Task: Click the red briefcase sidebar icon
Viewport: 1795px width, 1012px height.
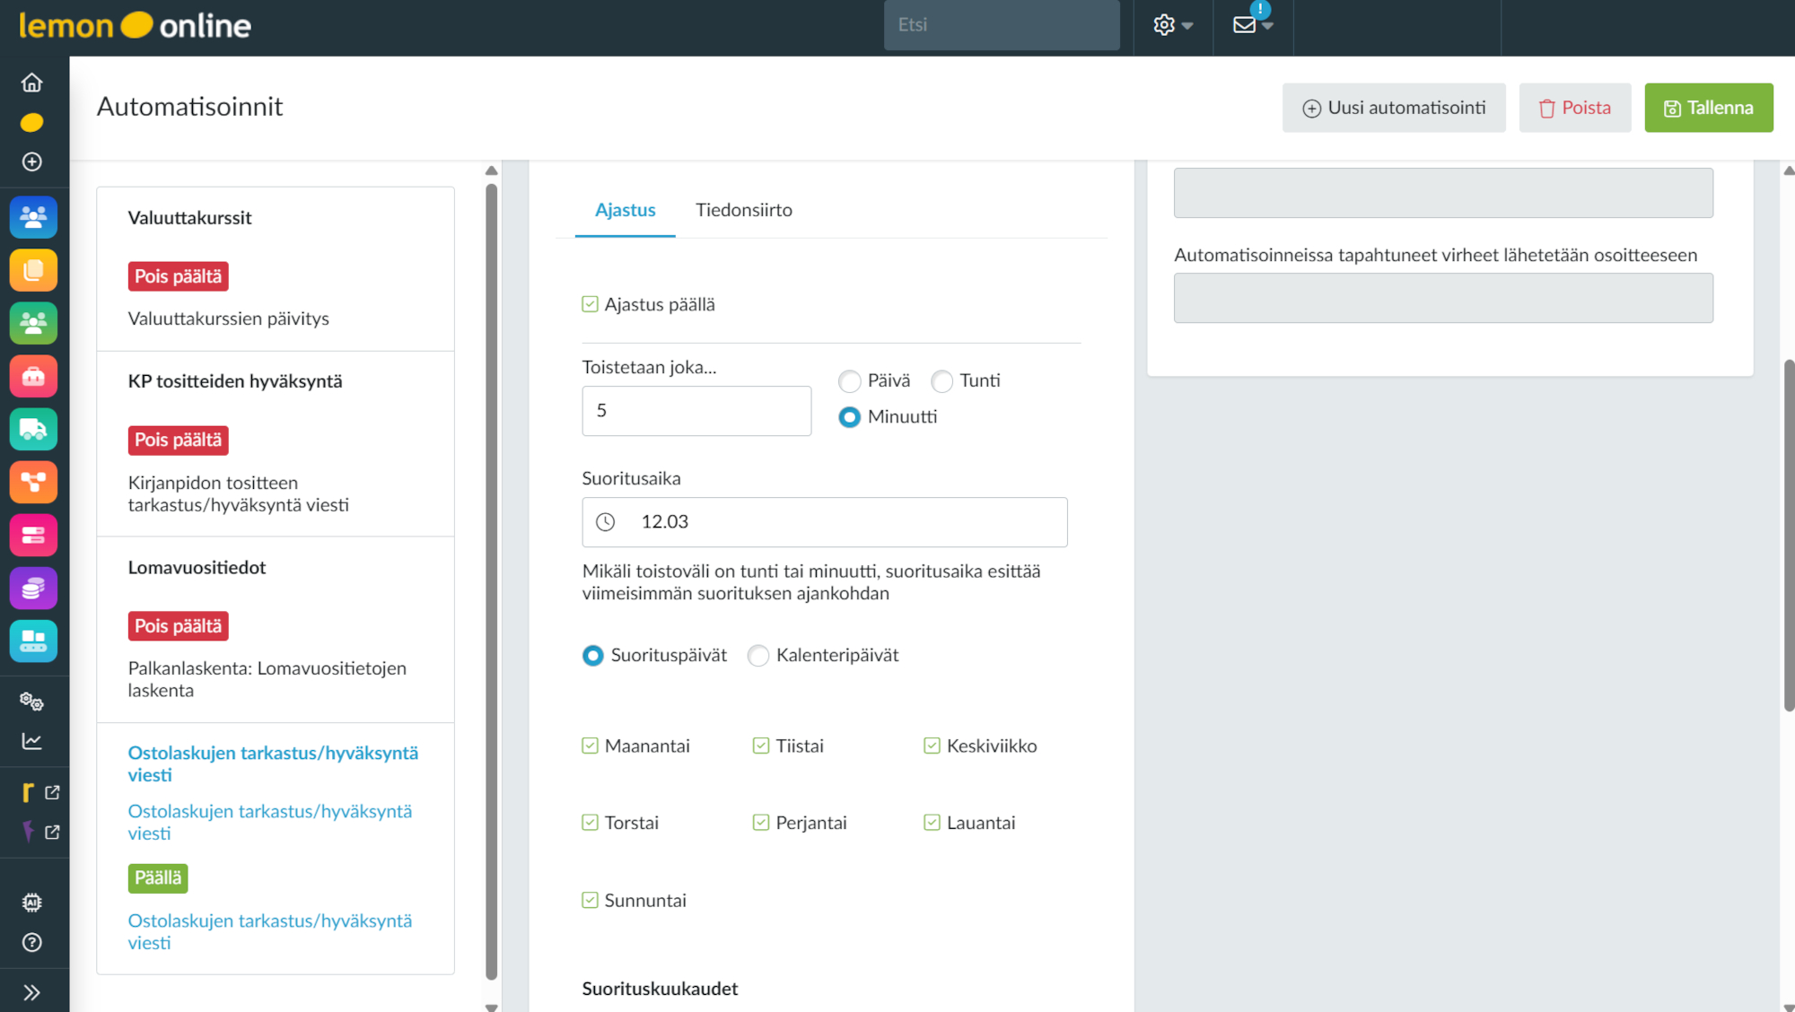Action: coord(33,377)
